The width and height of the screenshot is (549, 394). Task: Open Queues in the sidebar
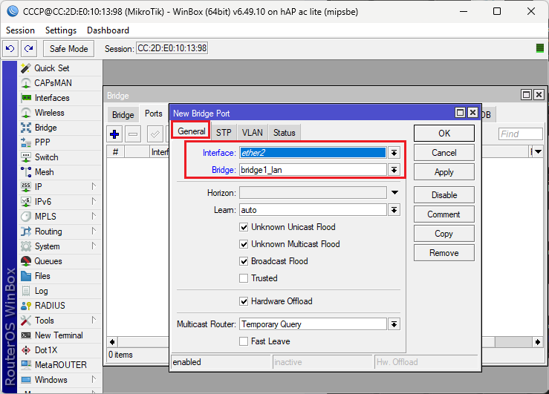[x=48, y=261]
